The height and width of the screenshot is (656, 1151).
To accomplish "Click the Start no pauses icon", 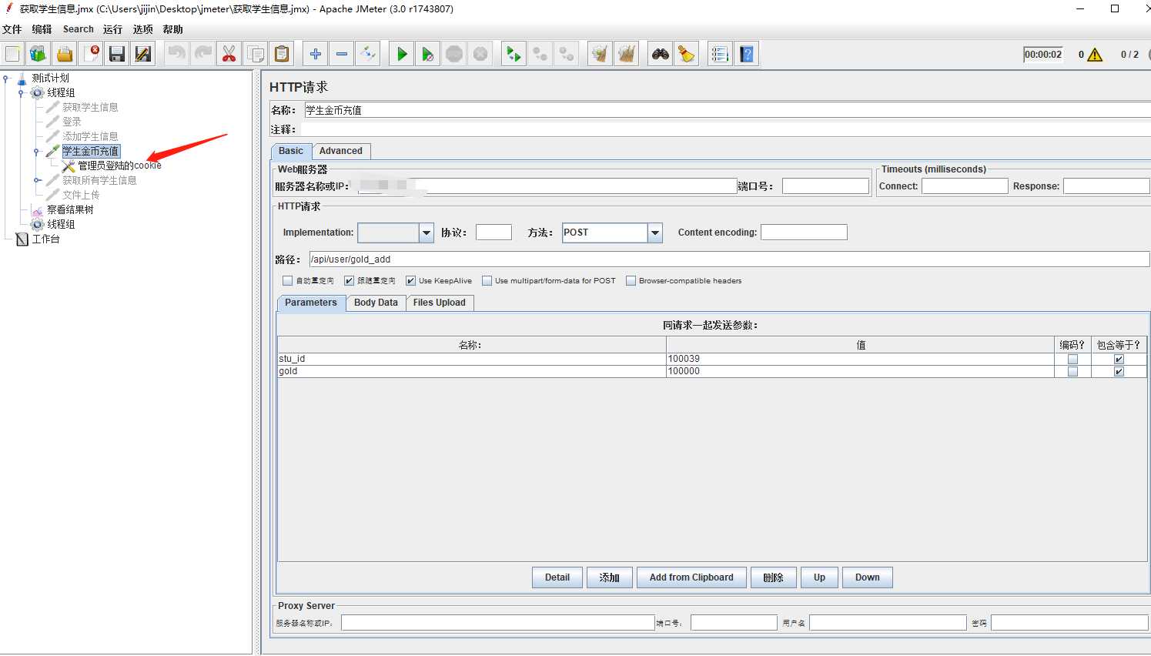I will point(428,54).
